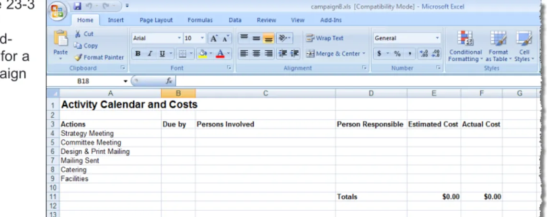Switch to the Insert tab

click(x=116, y=20)
